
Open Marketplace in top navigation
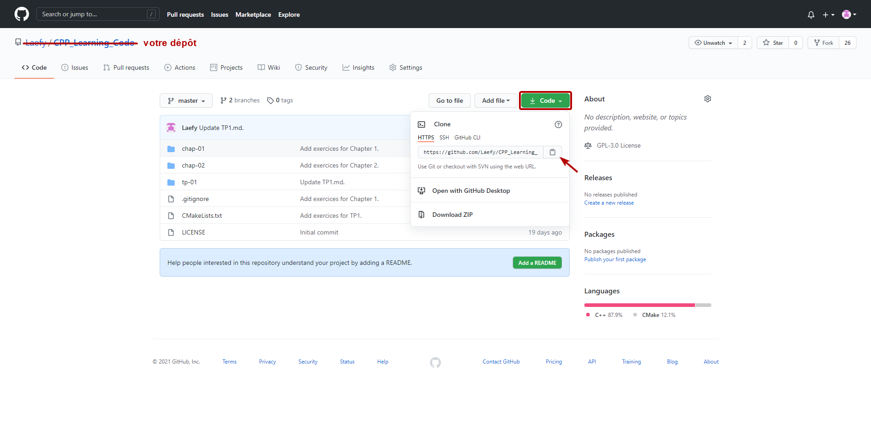tap(253, 14)
